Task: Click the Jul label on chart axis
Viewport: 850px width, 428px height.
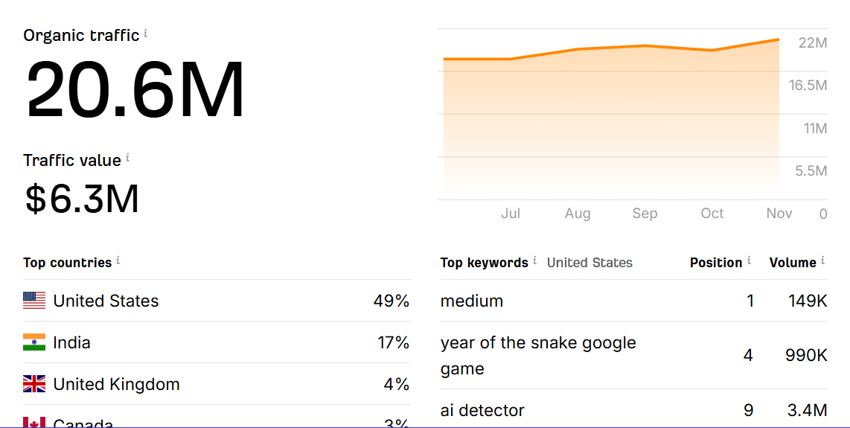Action: (x=511, y=214)
